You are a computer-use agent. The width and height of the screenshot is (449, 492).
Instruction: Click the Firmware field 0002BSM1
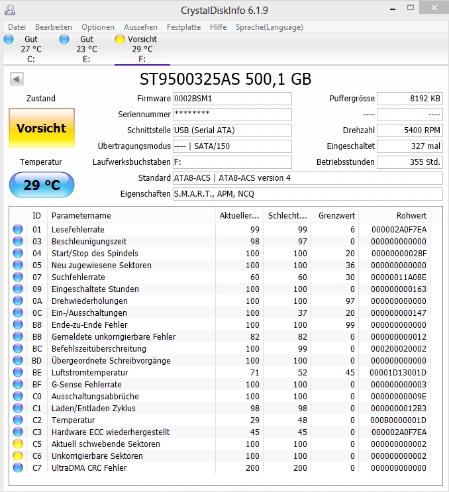click(232, 99)
